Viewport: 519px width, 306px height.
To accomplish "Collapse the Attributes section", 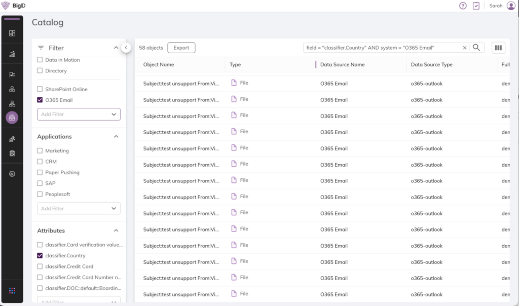I will [x=116, y=231].
